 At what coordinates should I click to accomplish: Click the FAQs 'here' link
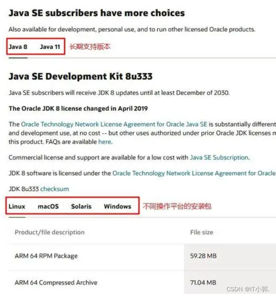pyautogui.click(x=105, y=142)
